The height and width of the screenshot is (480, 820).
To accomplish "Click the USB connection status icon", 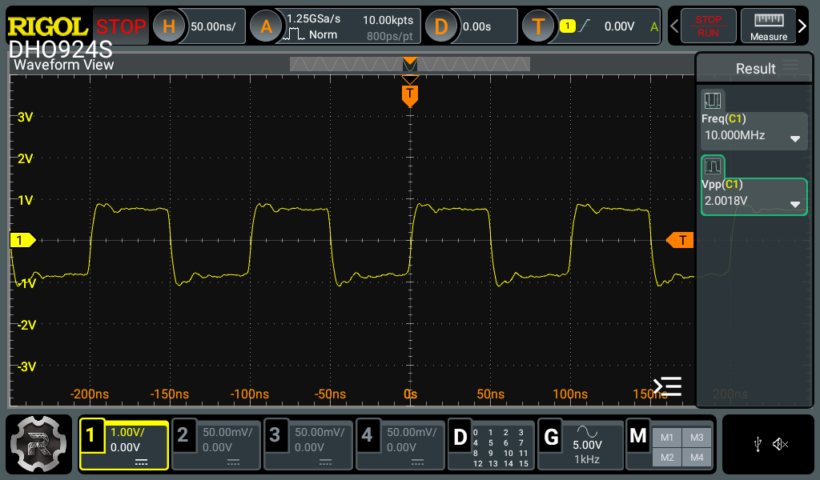I will 758,445.
